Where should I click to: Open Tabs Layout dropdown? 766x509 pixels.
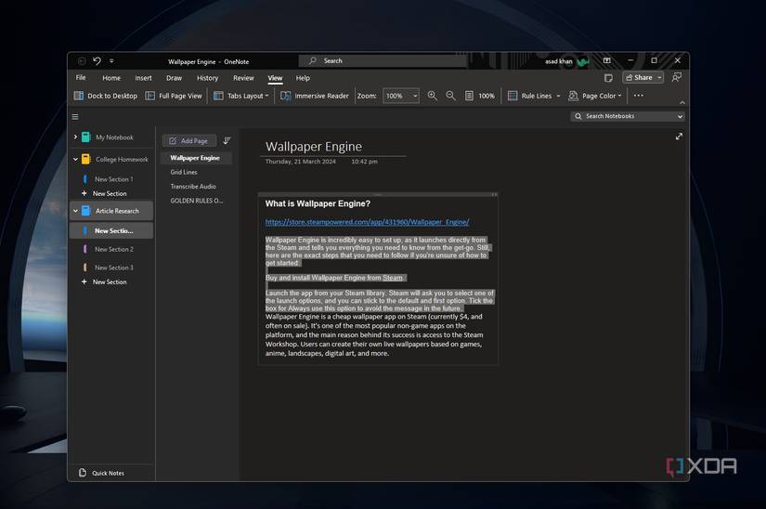(x=241, y=96)
